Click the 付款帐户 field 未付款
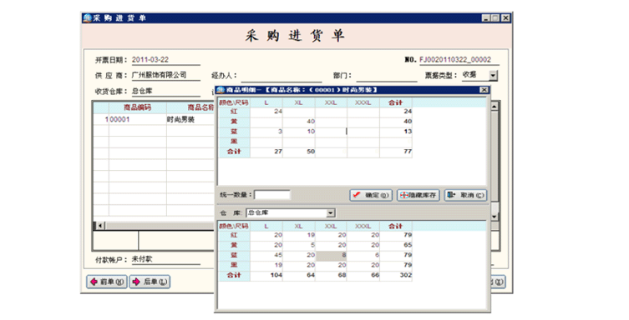 click(165, 259)
